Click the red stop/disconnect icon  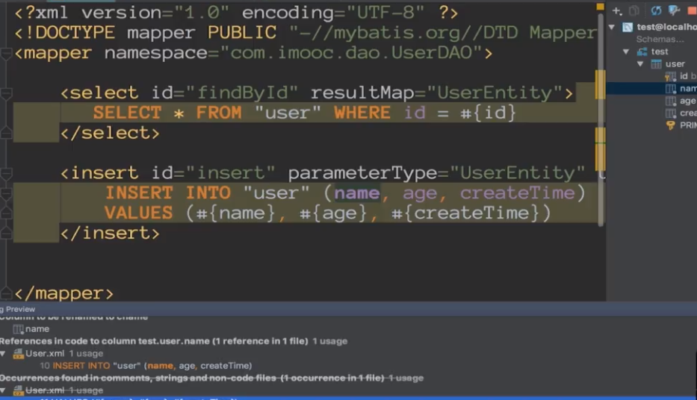[x=693, y=10]
